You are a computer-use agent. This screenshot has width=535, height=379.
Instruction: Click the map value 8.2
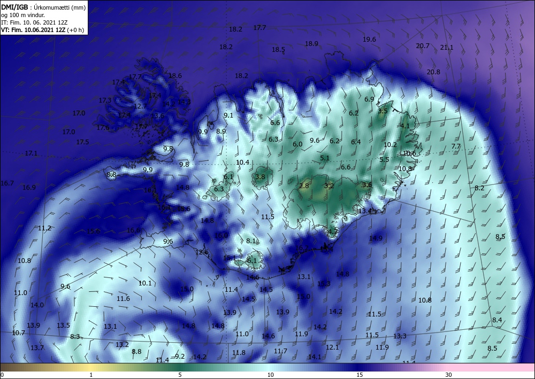[x=479, y=188]
